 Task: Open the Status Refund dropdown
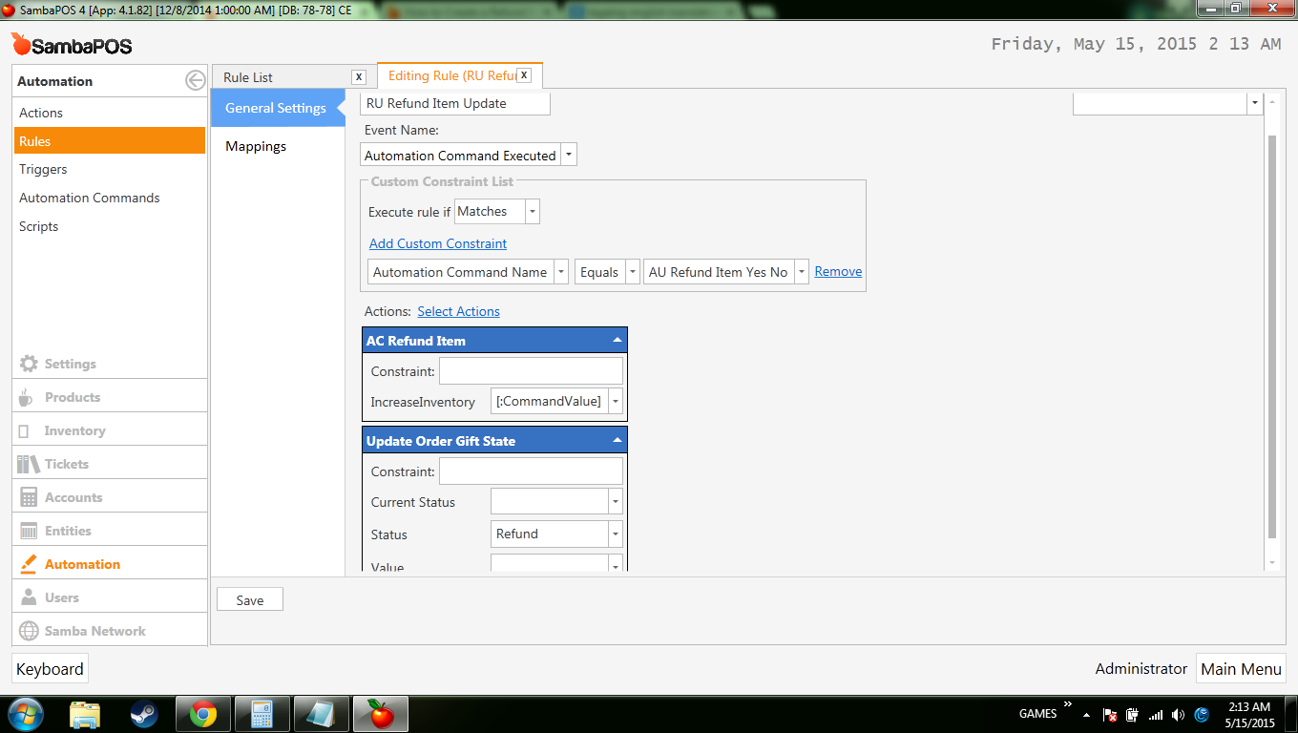click(x=616, y=534)
